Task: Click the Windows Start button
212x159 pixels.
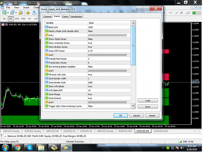Action: (5, 147)
